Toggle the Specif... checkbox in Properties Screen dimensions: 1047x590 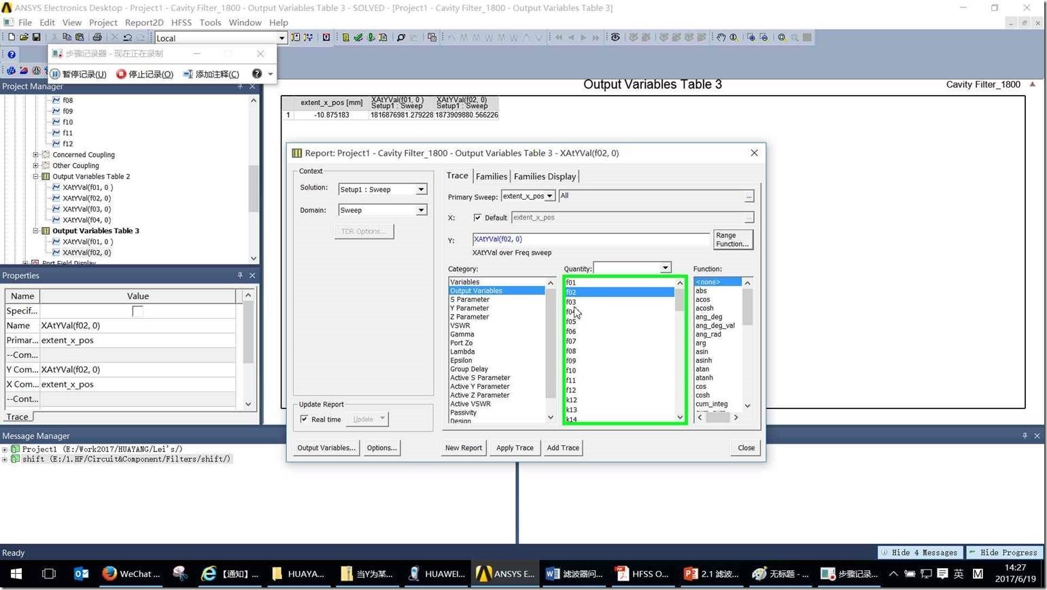137,311
